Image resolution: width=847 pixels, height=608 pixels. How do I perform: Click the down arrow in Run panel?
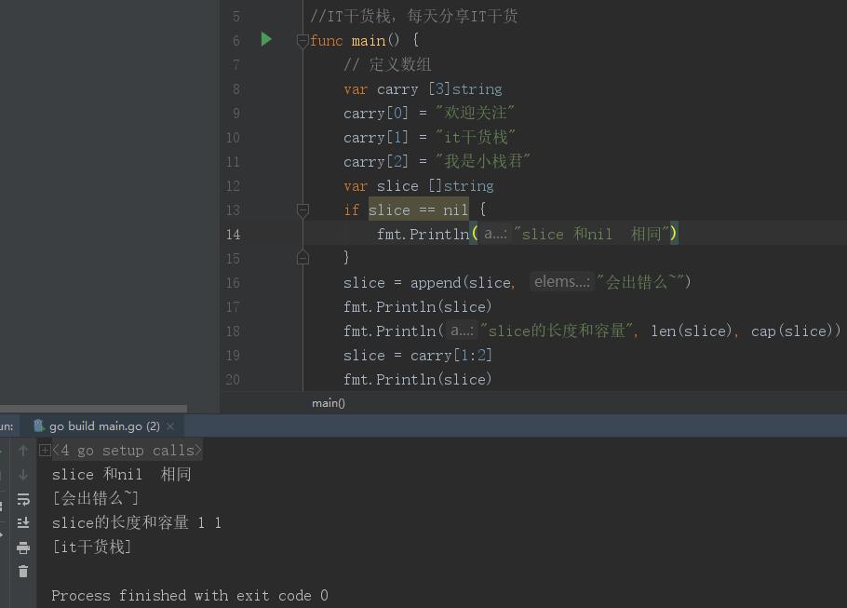click(23, 475)
